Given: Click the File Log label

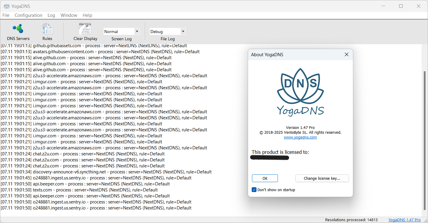Looking at the screenshot, I should point(168,39).
